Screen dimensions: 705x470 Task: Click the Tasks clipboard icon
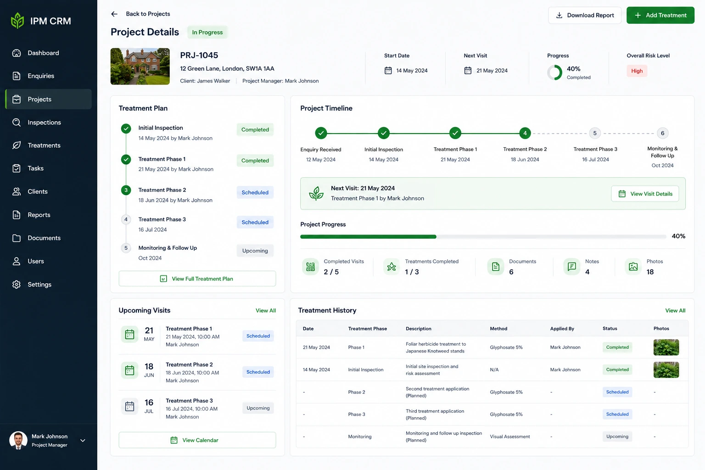point(17,168)
